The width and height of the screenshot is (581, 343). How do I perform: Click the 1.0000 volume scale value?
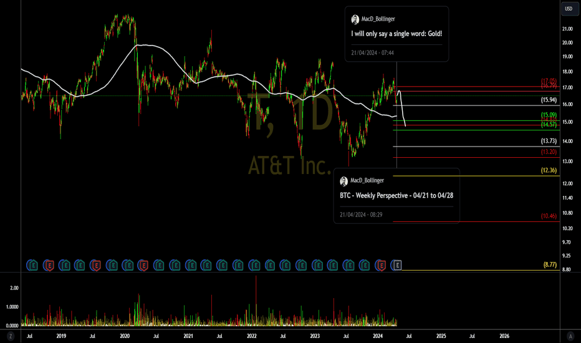pyautogui.click(x=12, y=307)
